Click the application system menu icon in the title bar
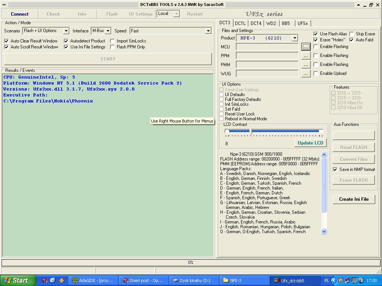Viewport: 382px width, 286px height. point(4,4)
